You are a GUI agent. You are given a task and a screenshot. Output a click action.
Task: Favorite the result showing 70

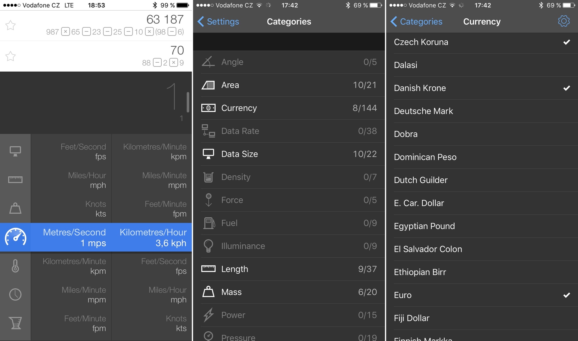coord(11,56)
